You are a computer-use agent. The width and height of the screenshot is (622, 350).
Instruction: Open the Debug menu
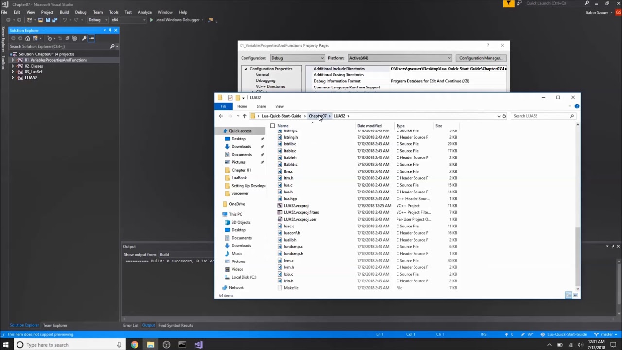[x=81, y=12]
